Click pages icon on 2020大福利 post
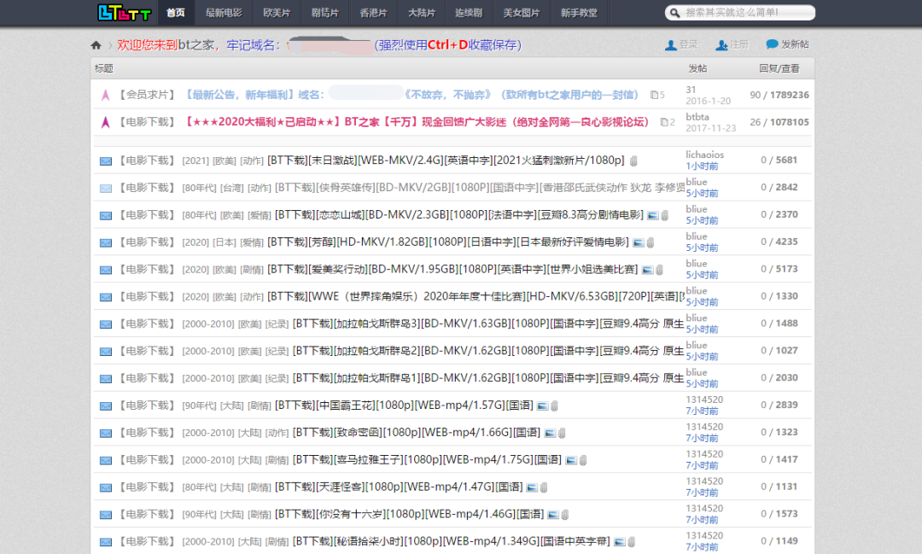This screenshot has height=554, width=922. point(664,122)
